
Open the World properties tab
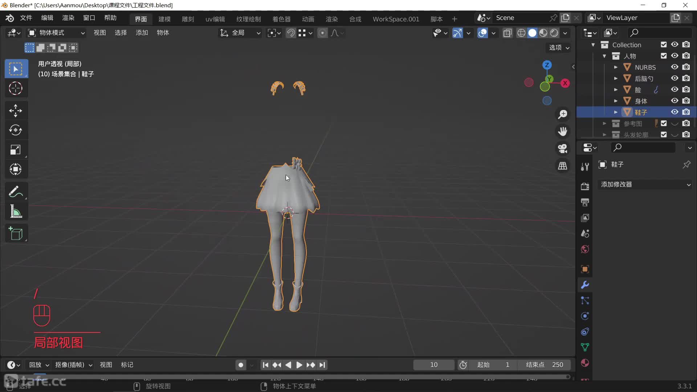click(585, 249)
